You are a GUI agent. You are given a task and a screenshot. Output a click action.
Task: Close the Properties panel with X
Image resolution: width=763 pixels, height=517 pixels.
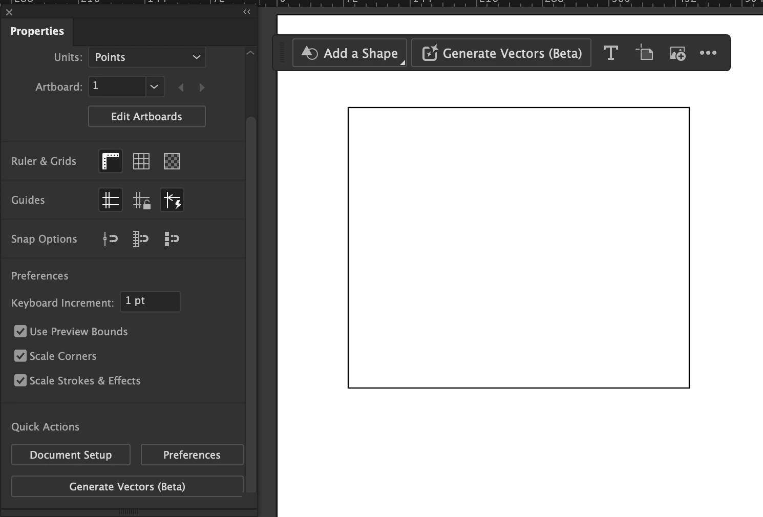[9, 12]
